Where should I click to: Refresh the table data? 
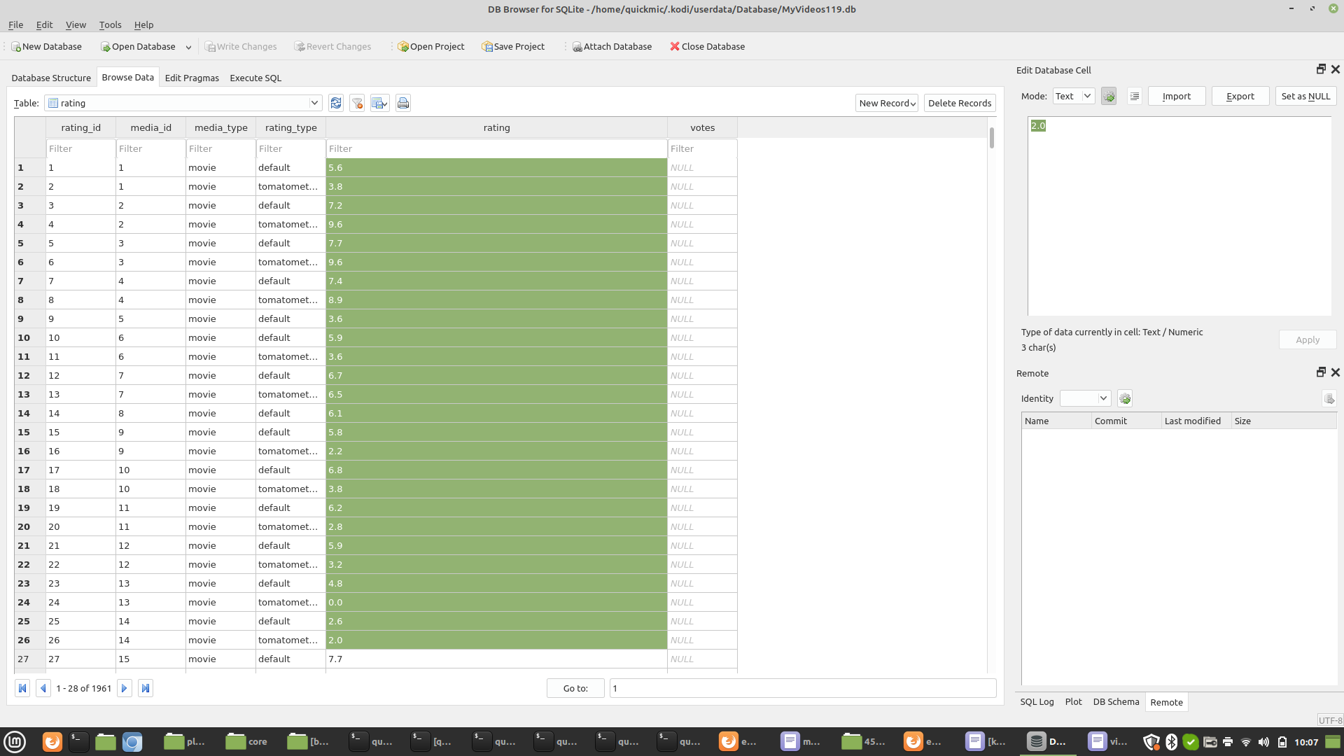[x=336, y=103]
